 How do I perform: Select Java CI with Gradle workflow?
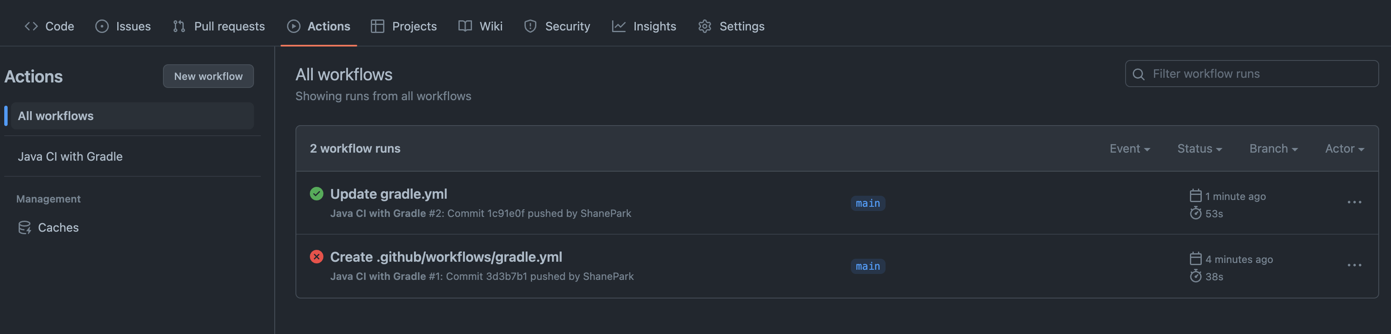70,156
